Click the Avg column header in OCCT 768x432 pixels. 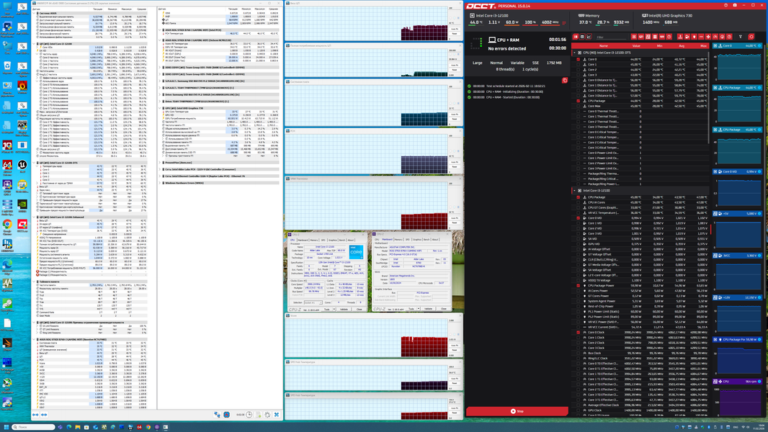[682, 46]
